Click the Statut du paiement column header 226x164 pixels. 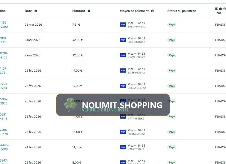(182, 11)
